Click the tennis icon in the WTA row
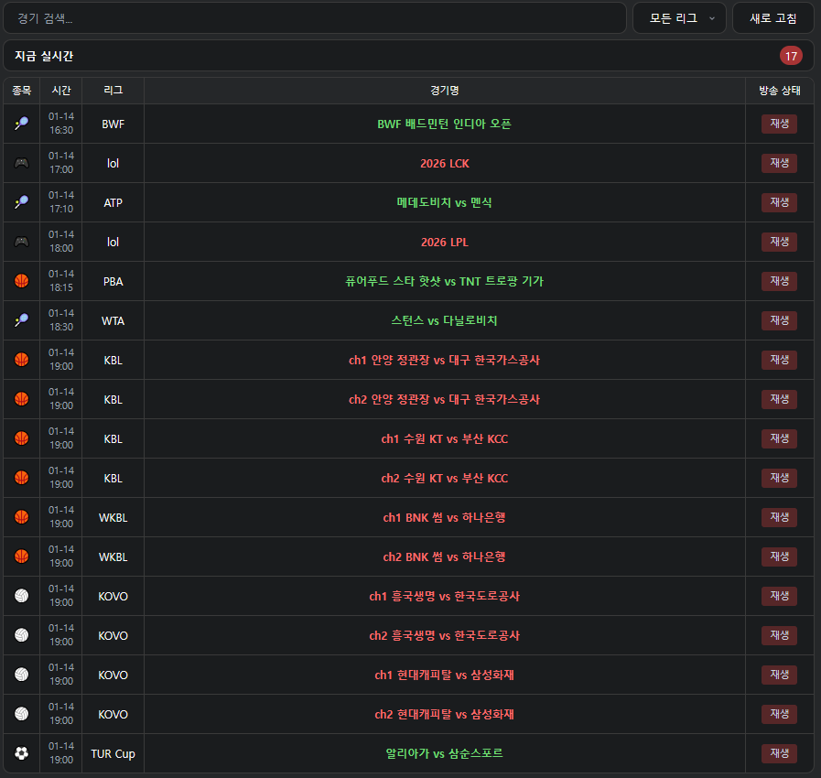 [x=21, y=321]
